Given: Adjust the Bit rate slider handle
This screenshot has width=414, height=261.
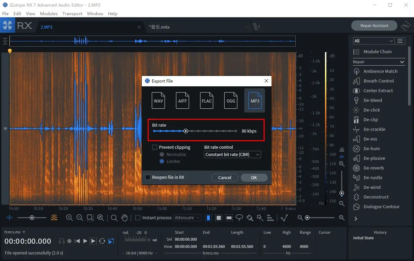Looking at the screenshot, I should coord(186,131).
